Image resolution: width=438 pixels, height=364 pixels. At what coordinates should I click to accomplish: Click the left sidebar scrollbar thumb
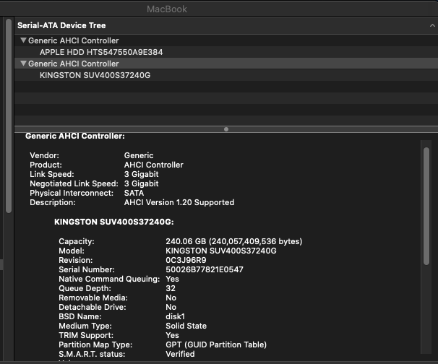(x=9, y=116)
